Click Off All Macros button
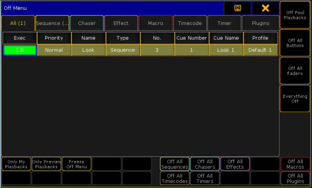312x188 pixels. click(x=295, y=164)
